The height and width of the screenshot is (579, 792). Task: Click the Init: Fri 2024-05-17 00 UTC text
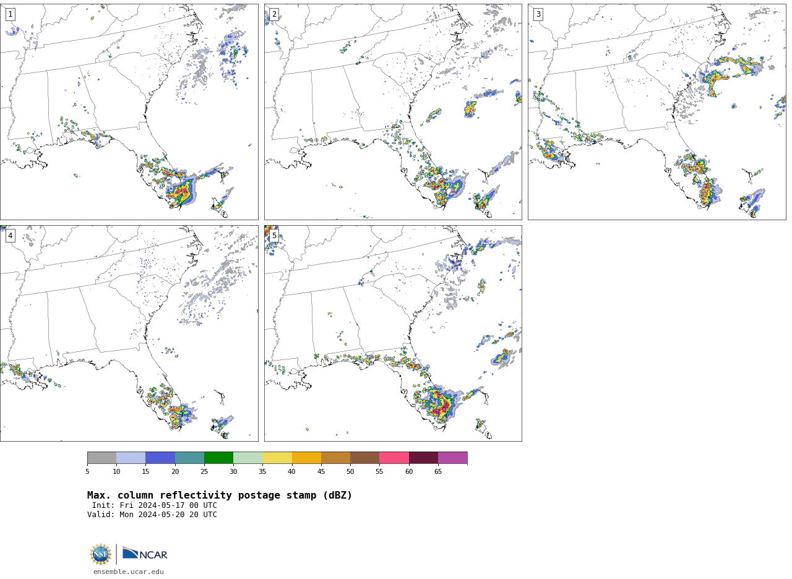tap(155, 505)
